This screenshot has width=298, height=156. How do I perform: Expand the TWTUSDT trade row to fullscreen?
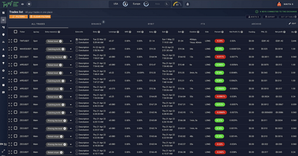10,41
